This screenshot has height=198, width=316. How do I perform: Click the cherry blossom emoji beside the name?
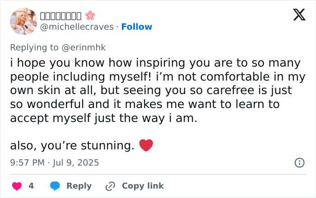pyautogui.click(x=90, y=16)
